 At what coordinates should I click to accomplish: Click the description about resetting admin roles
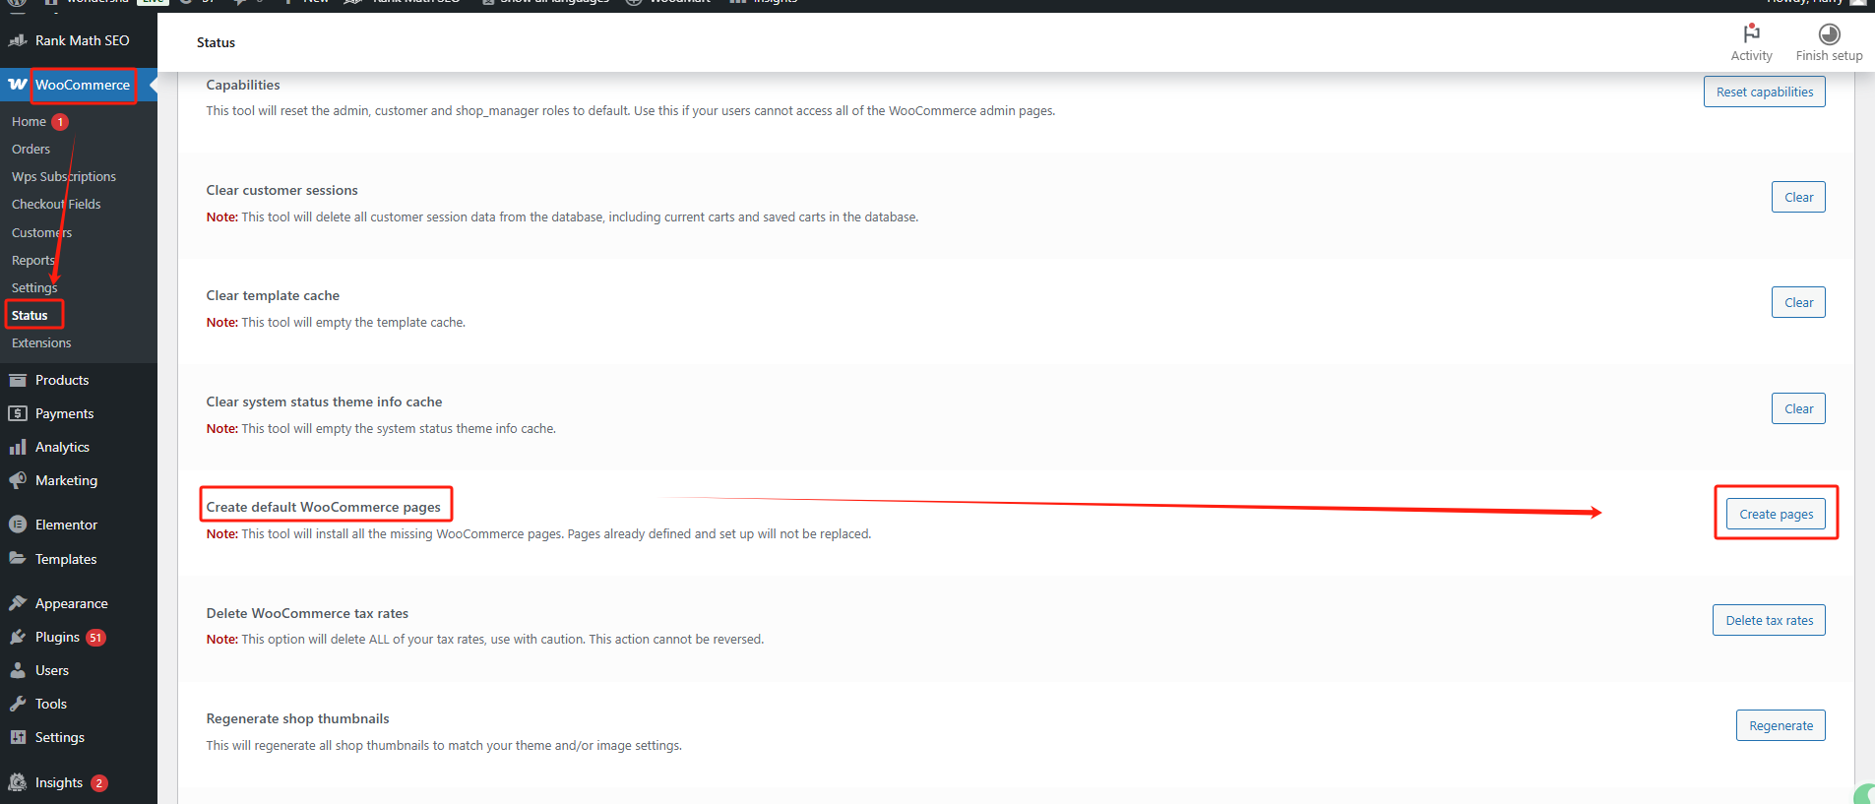pyautogui.click(x=631, y=111)
